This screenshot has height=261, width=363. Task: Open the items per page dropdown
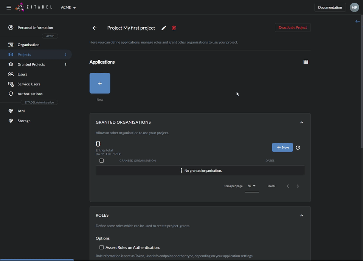[x=251, y=186]
